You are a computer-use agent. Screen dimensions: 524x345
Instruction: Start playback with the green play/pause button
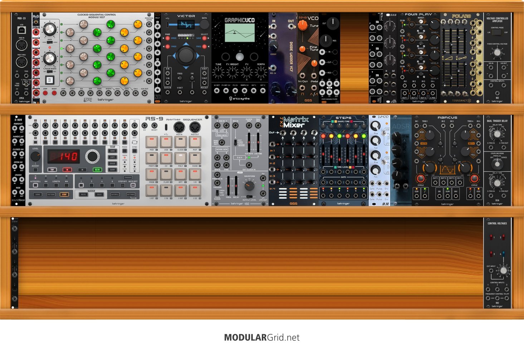(x=97, y=170)
